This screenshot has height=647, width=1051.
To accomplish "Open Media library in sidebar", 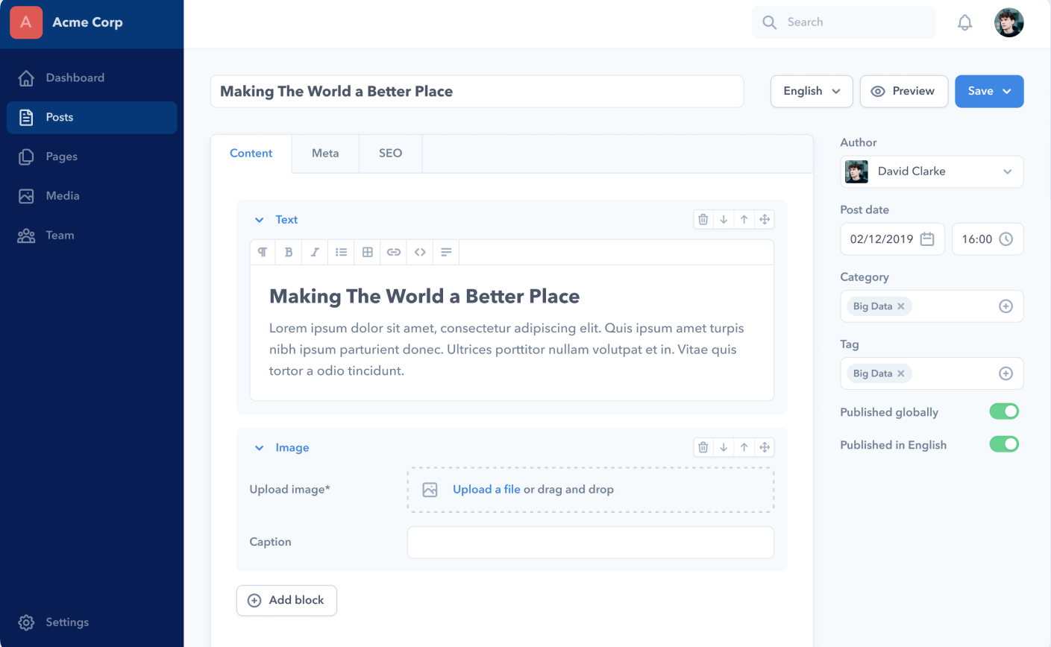I will (x=92, y=196).
